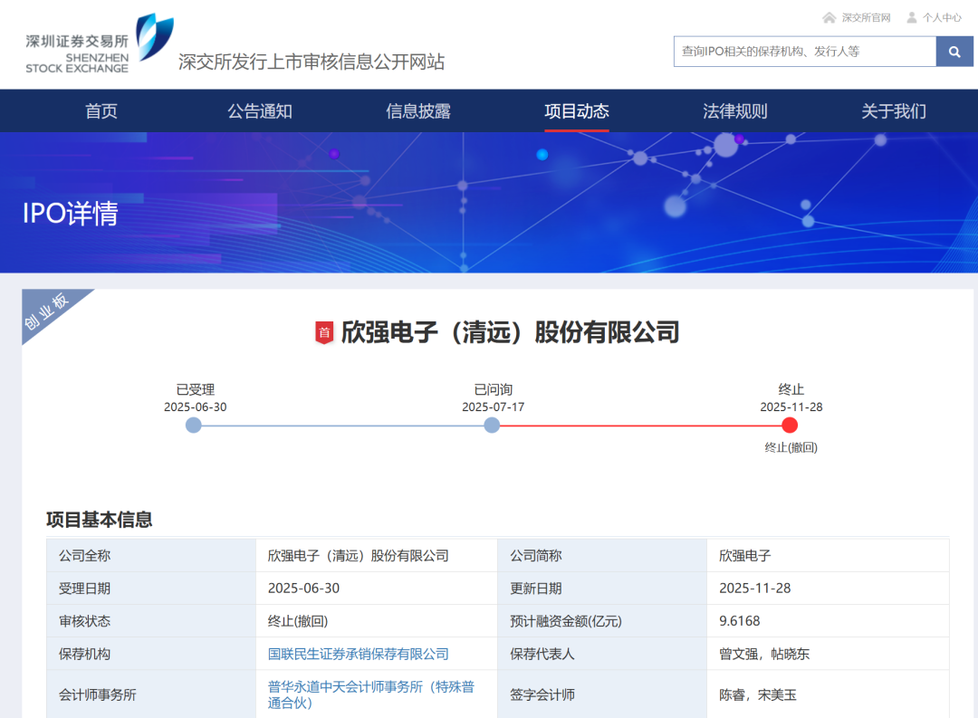The width and height of the screenshot is (978, 718).
Task: Open the 法律规则 menu item
Action: click(x=735, y=110)
